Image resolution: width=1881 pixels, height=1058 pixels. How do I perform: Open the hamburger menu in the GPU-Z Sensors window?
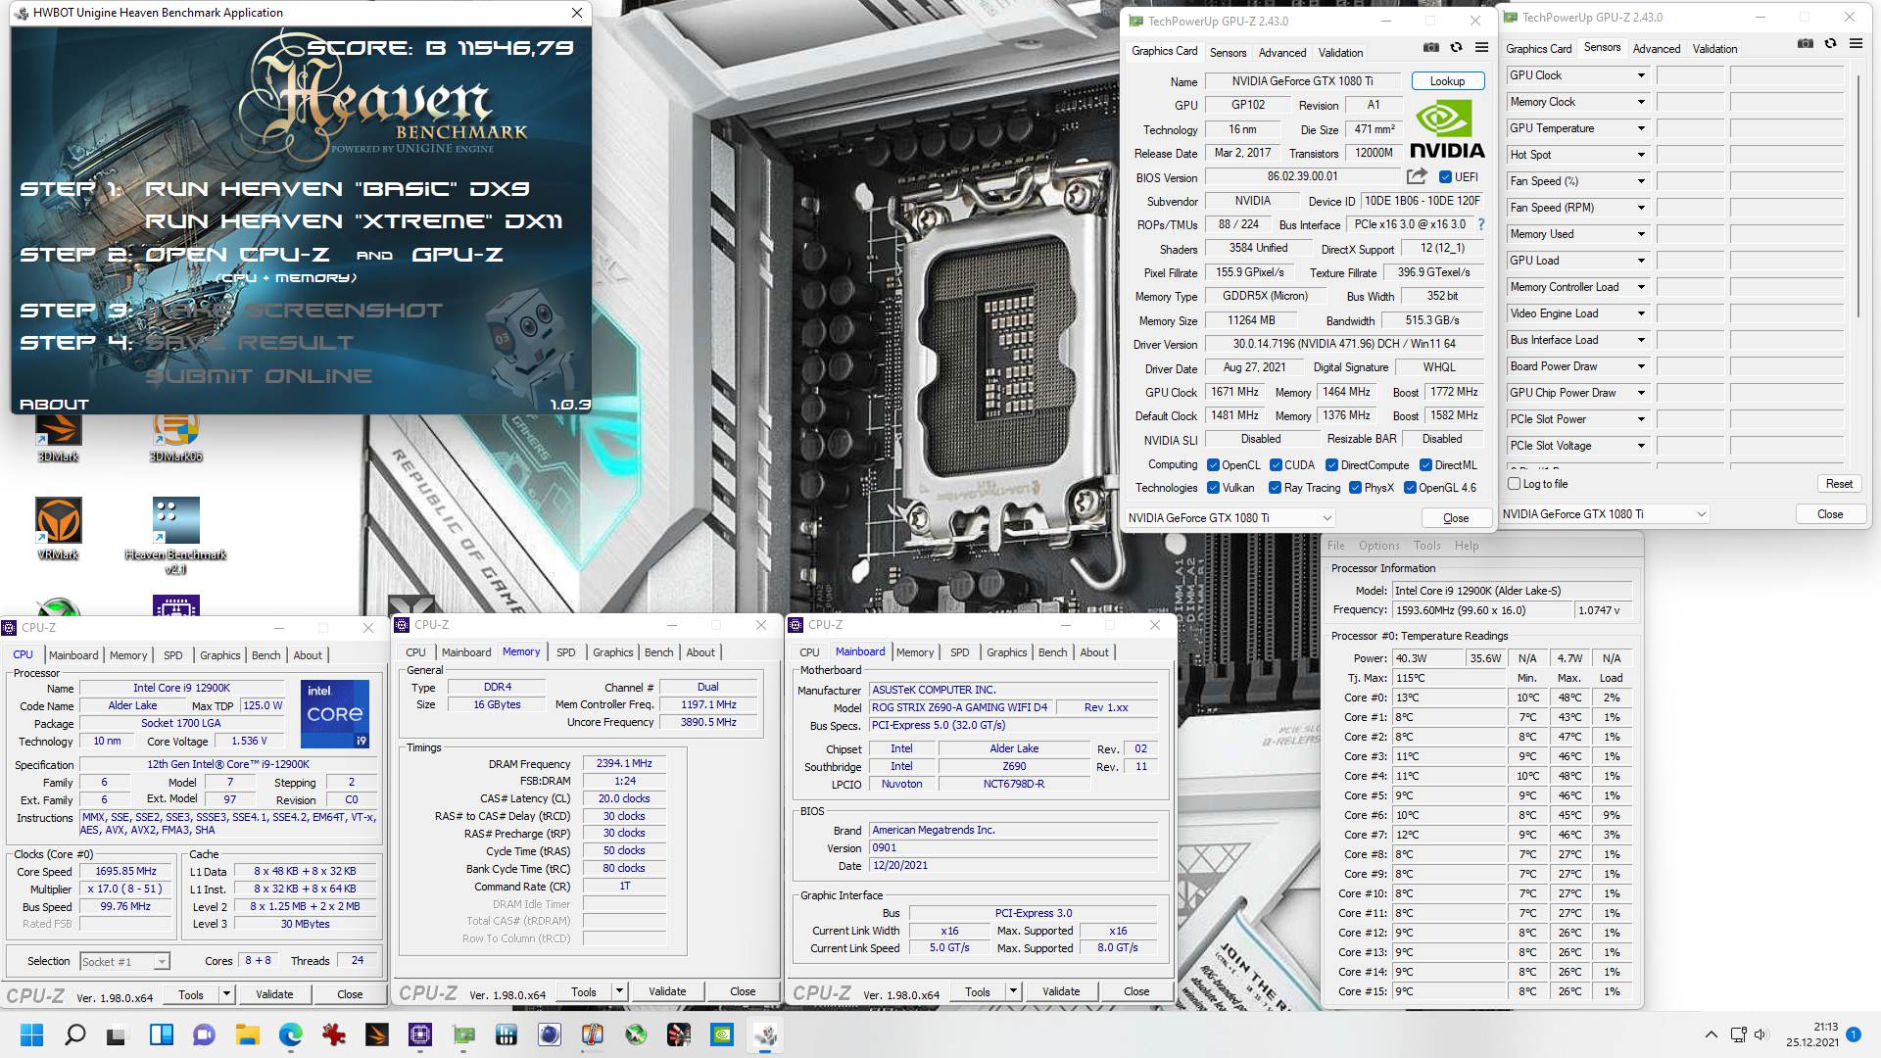[1856, 43]
